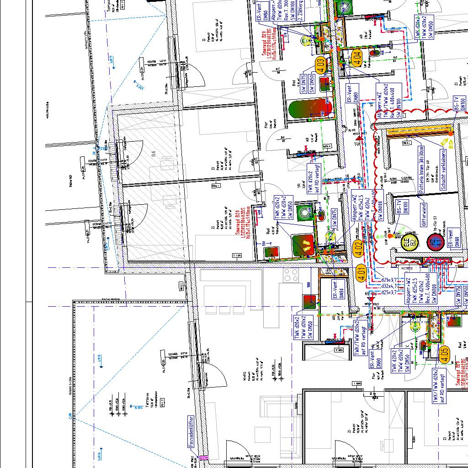Select the orange 4.05 marker
The image size is (468, 468).
[x=443, y=354]
